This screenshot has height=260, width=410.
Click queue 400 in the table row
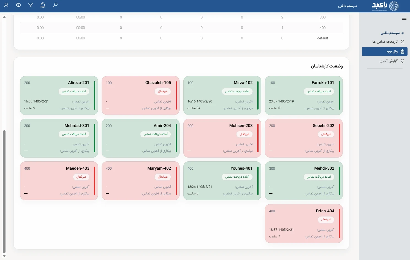322,28
